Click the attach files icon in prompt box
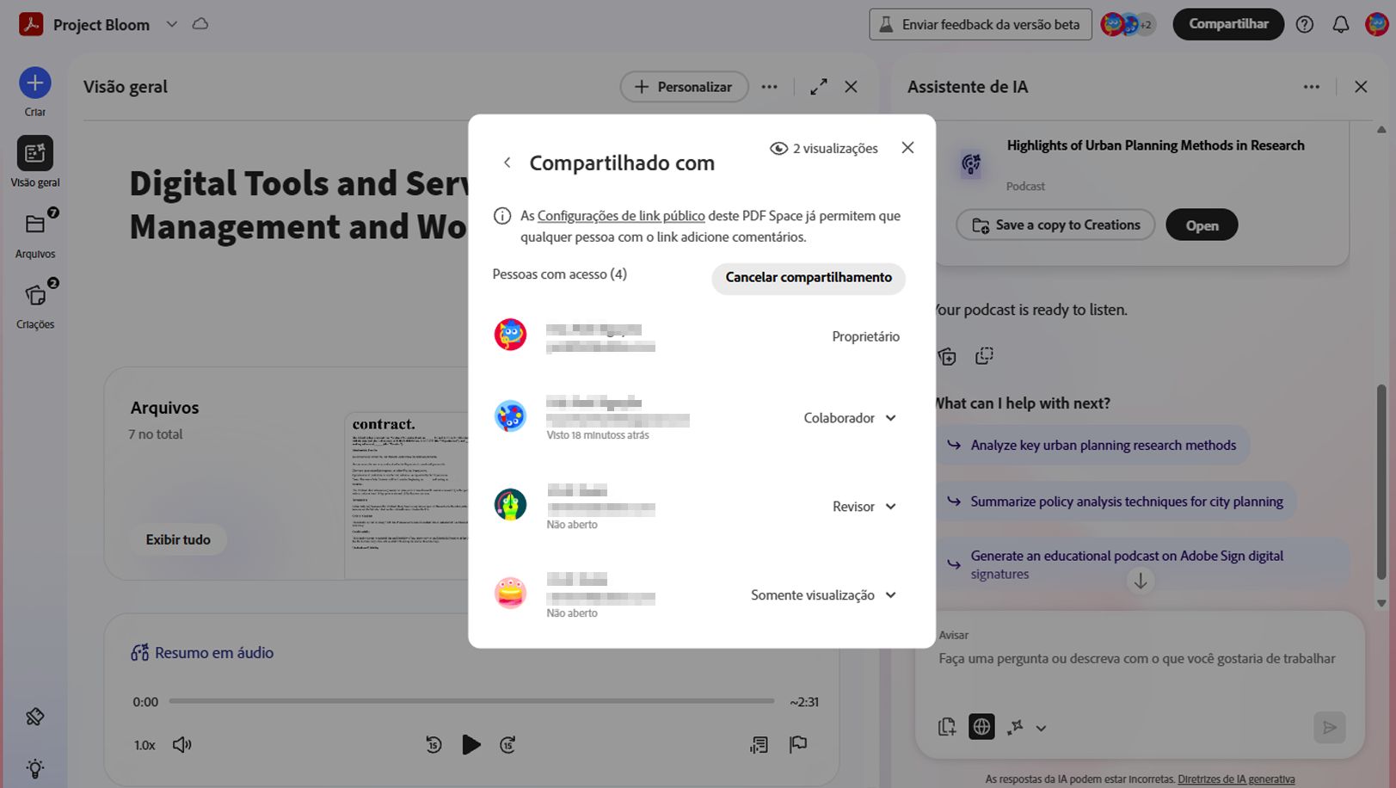Screen dimensions: 1396x788 947,727
